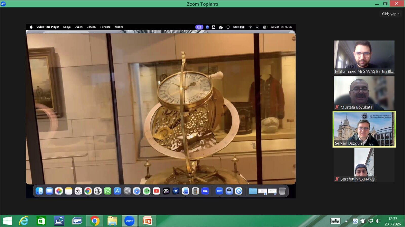This screenshot has height=227, width=405.
Task: Click the Spotify icon in the dock
Action: (x=147, y=191)
